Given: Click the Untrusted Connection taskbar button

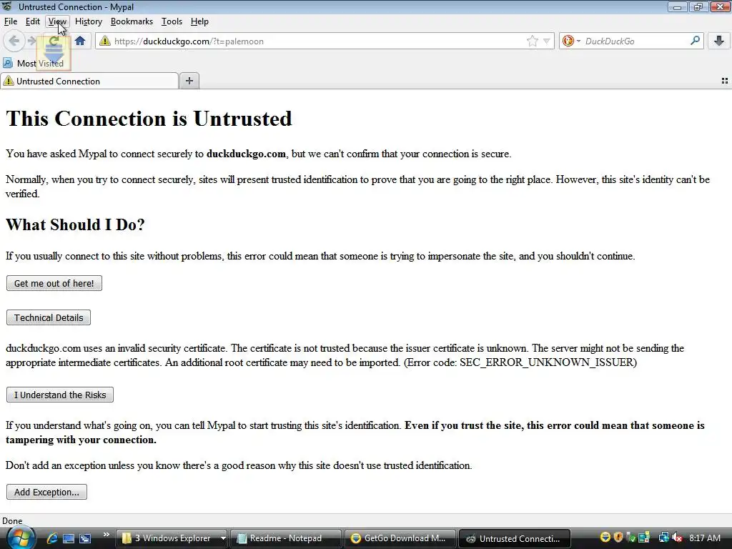Looking at the screenshot, I should [515, 538].
